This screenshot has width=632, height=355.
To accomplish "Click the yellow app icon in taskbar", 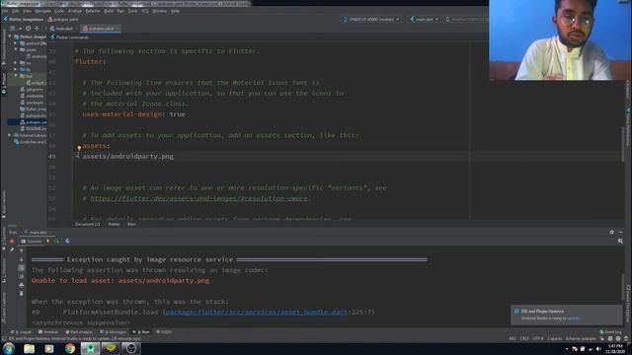I will 111,348.
